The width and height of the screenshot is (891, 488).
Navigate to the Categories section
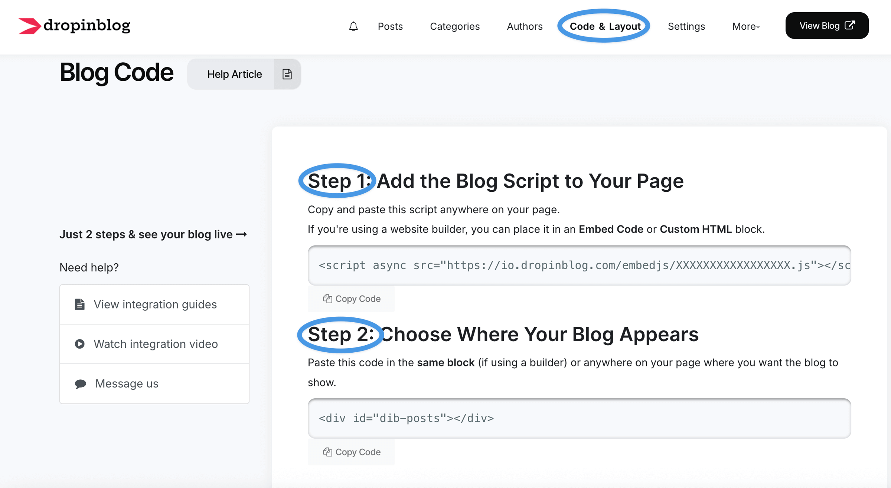pos(455,26)
